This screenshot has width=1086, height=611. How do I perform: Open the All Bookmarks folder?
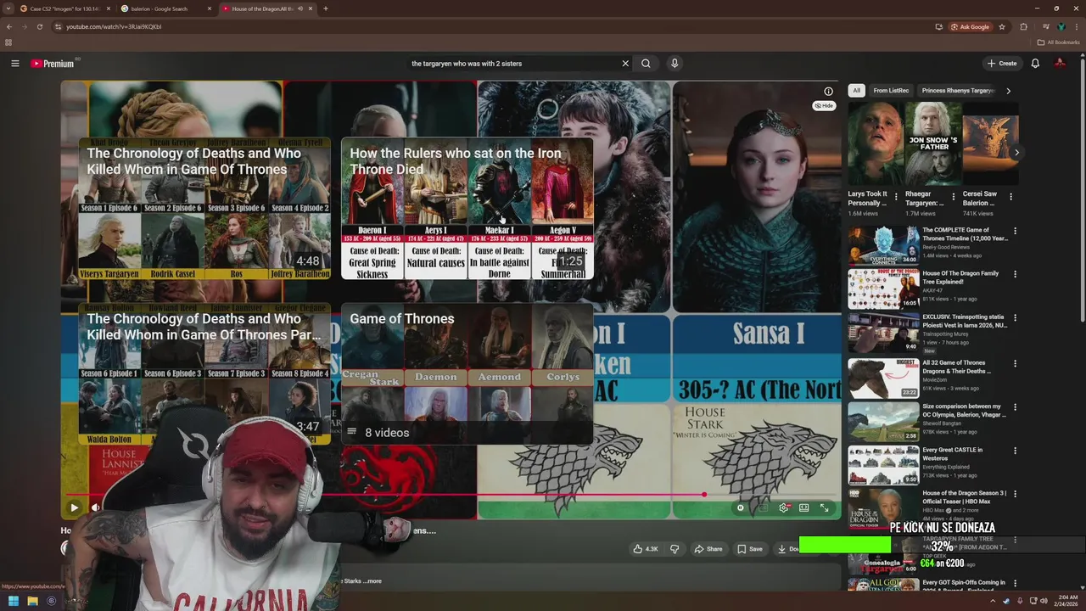[1059, 42]
